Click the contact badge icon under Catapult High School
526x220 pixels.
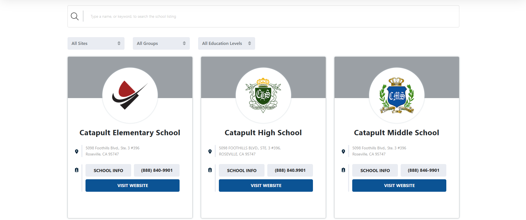pyautogui.click(x=210, y=170)
